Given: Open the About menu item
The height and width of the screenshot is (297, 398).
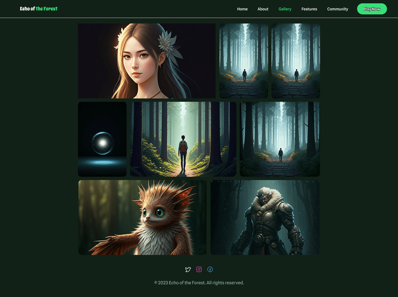Looking at the screenshot, I should pos(263,9).
